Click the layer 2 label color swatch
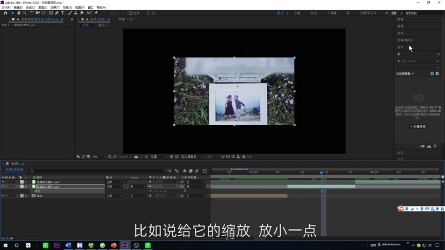 coord(22,187)
